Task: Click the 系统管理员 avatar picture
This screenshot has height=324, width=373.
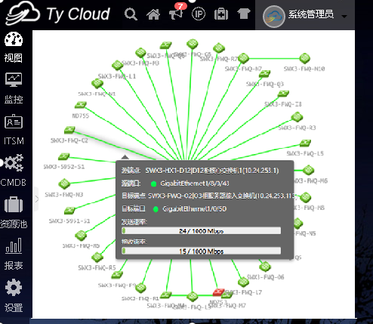Action: point(273,17)
